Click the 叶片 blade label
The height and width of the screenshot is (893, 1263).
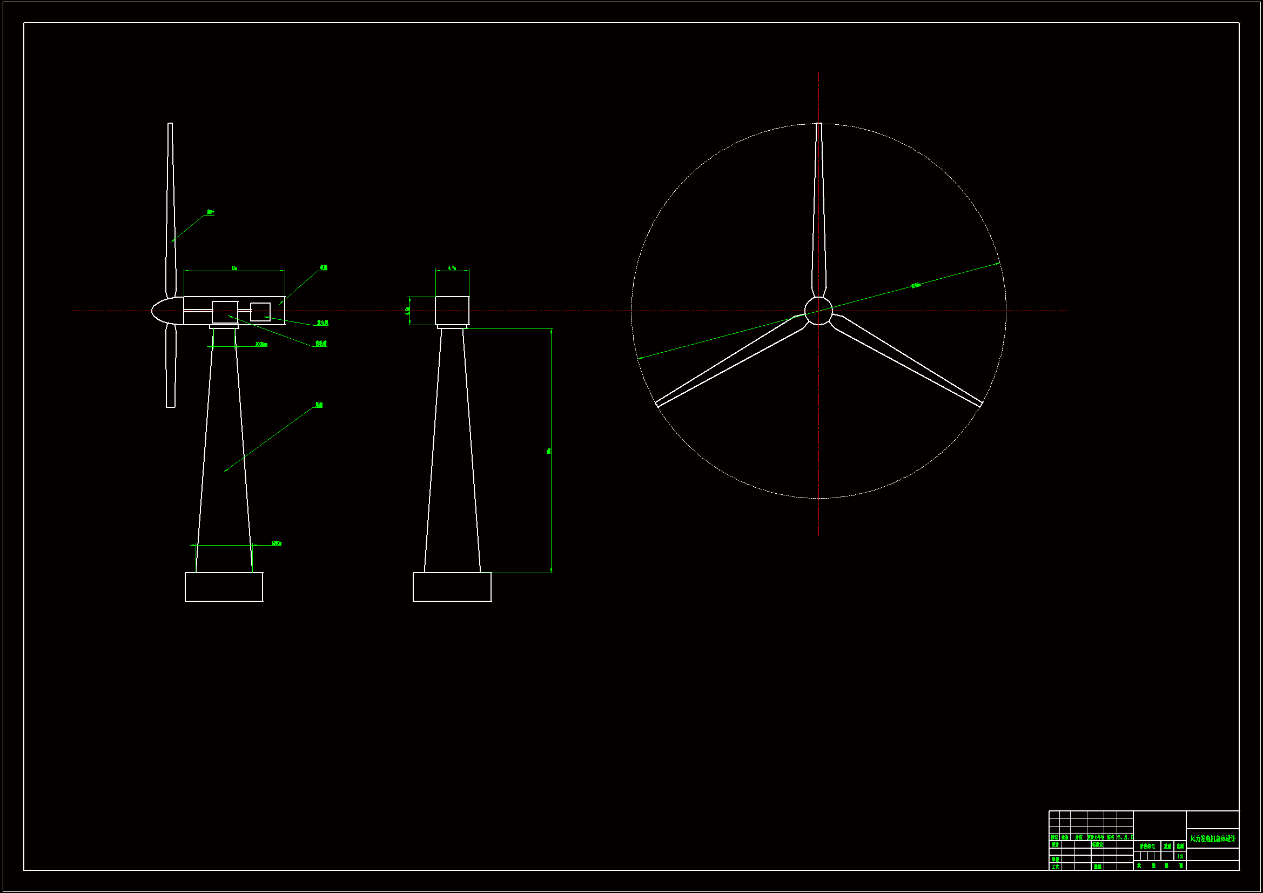pyautogui.click(x=210, y=212)
